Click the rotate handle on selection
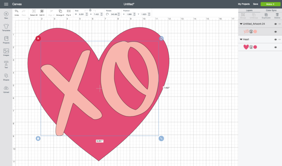282x166 pixels. (161, 38)
